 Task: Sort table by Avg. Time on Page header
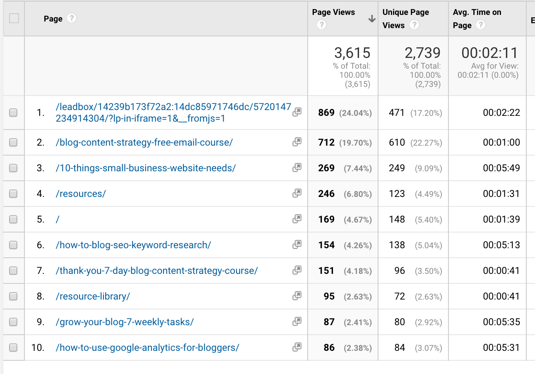click(477, 12)
